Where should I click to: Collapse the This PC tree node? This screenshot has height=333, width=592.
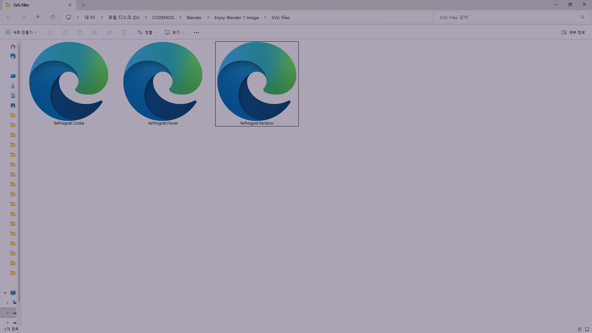point(5,293)
